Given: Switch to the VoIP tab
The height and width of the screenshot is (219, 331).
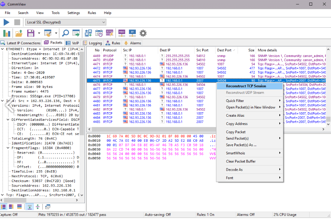Looking at the screenshot, I should point(73,43).
